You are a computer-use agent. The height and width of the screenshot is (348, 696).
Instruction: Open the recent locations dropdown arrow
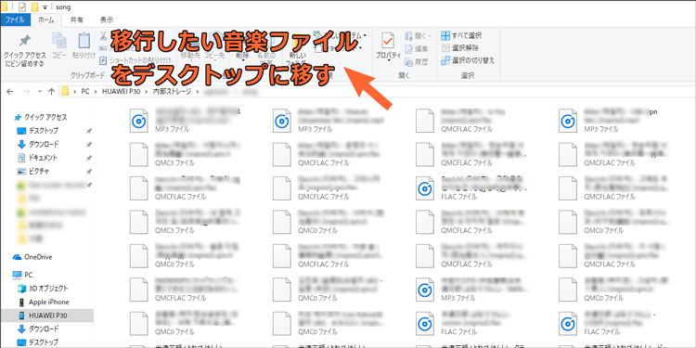(x=40, y=92)
